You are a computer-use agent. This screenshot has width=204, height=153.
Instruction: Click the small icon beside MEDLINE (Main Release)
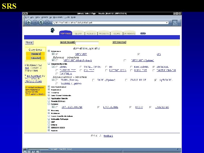tap(53, 60)
